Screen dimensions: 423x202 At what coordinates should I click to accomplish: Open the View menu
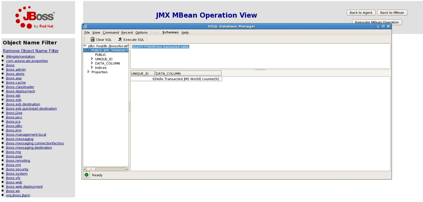point(96,33)
